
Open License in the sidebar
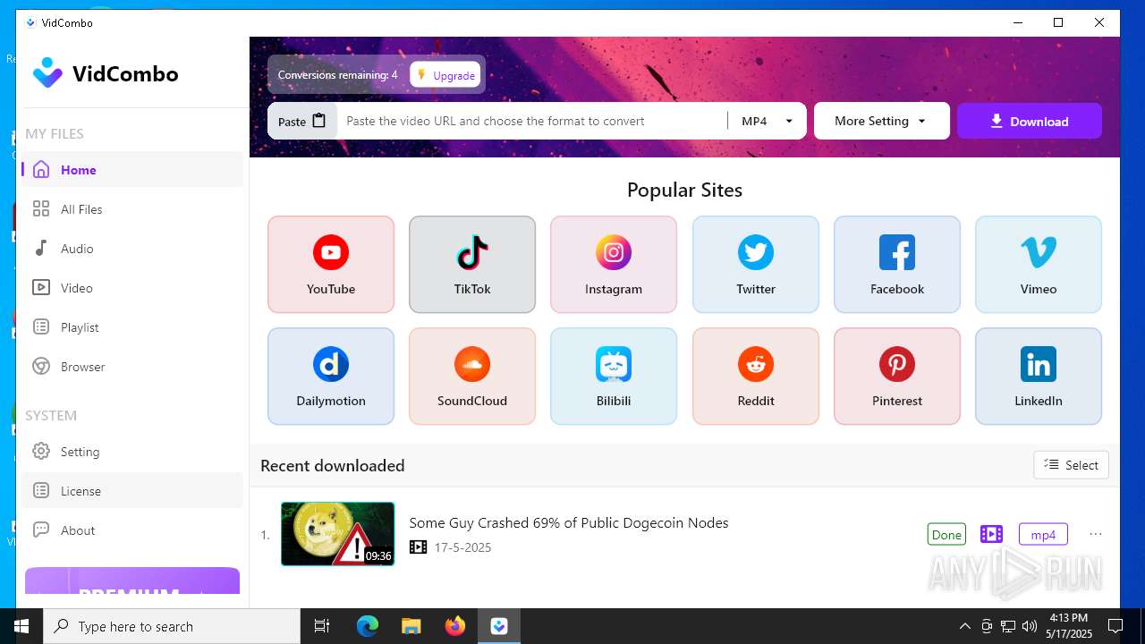132,490
